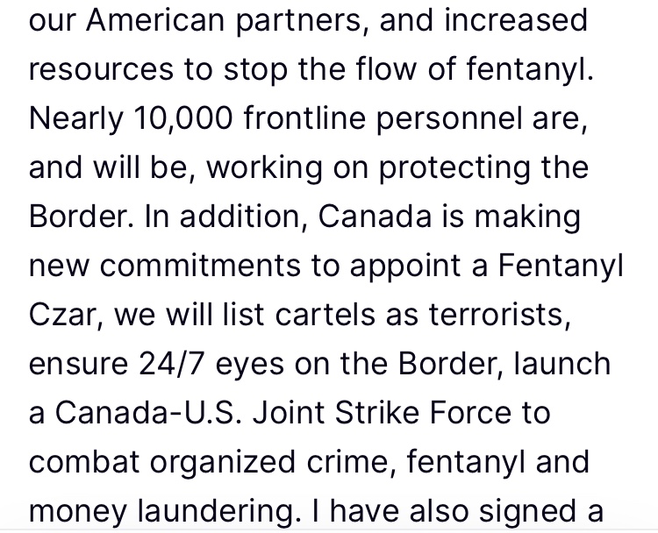Click the word "commitments"
658x533 pixels.
(200, 266)
